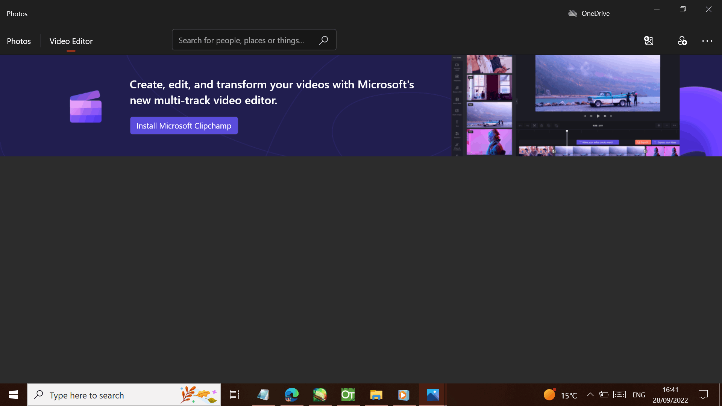Click the Clipchamp clapperboard logo

(x=86, y=106)
